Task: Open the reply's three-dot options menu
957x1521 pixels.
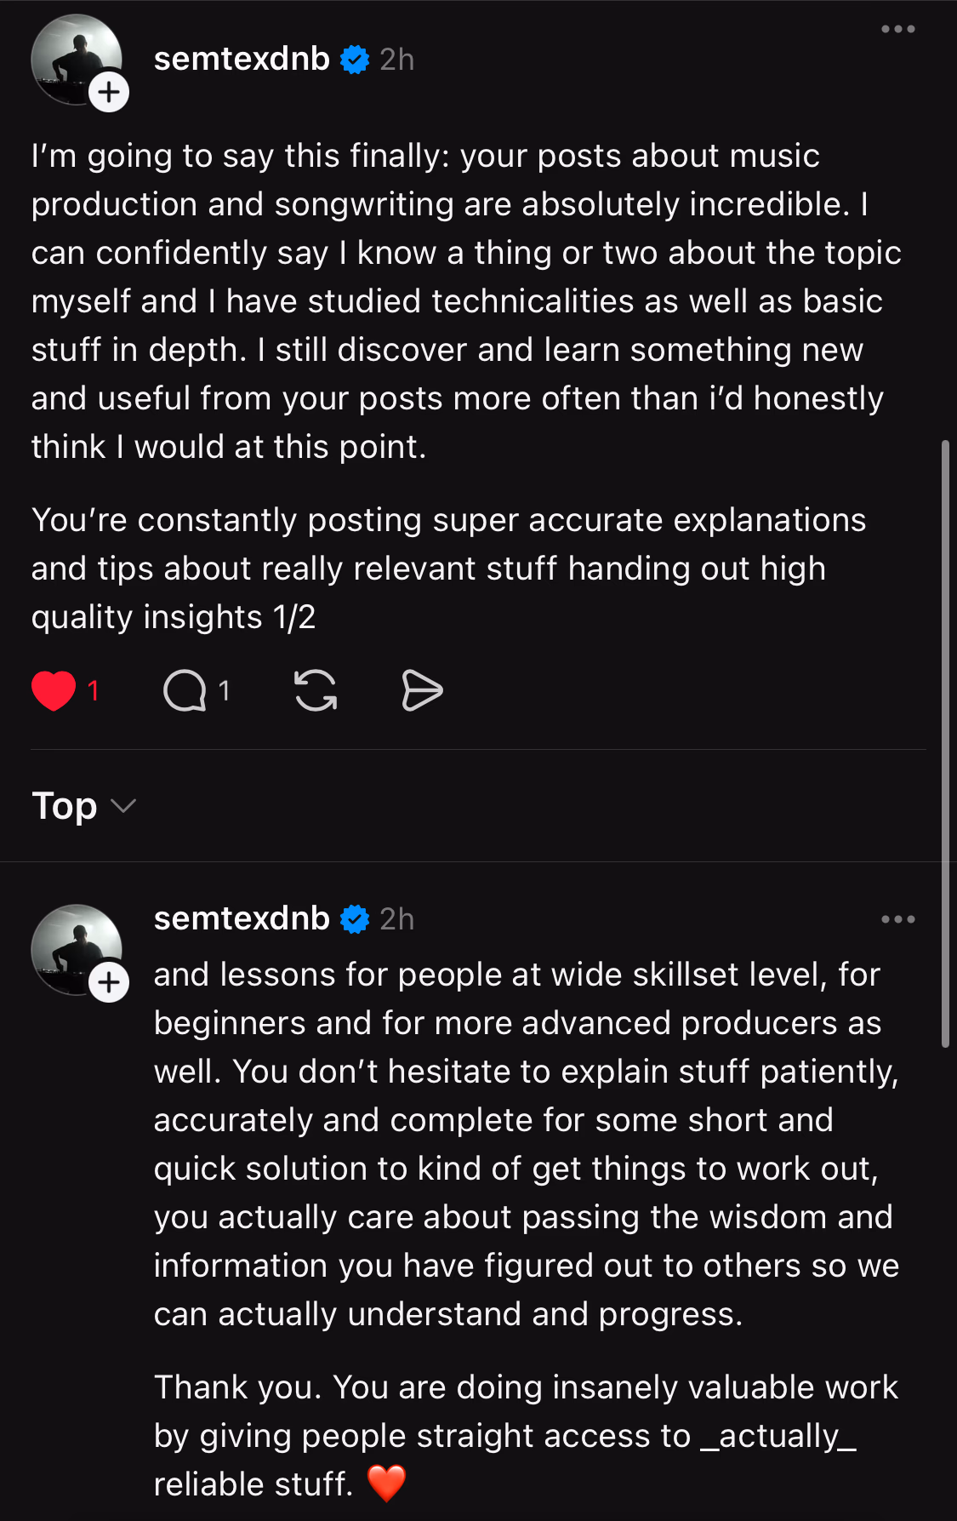Action: [899, 918]
